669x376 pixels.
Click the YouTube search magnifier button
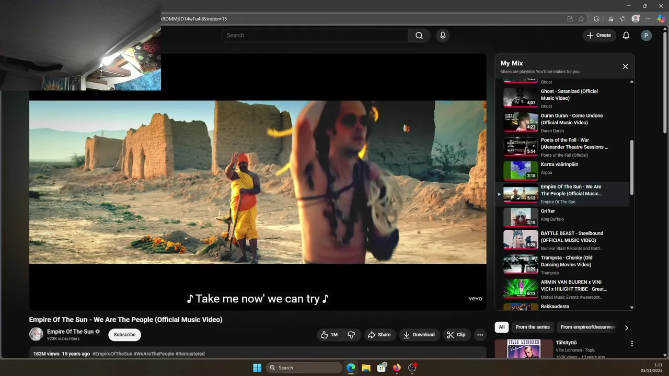[419, 36]
